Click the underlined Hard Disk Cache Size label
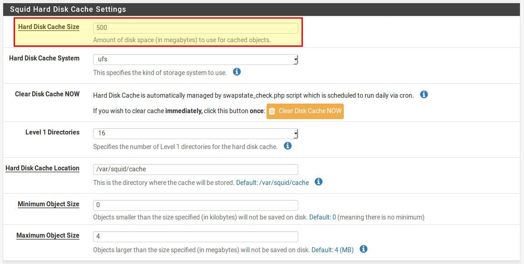The image size is (524, 264). coord(49,27)
